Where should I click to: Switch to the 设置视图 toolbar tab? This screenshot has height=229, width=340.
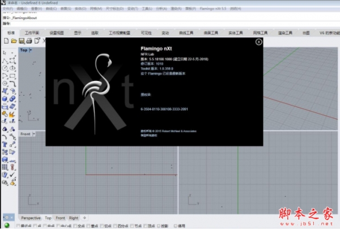point(57,33)
